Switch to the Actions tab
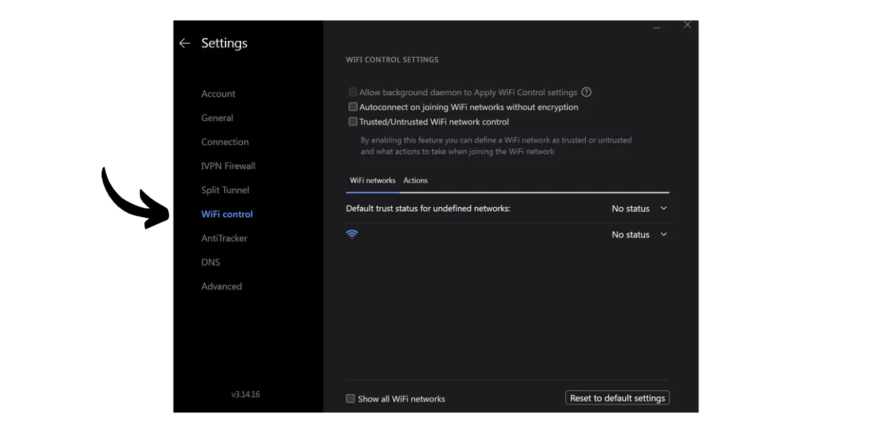Image resolution: width=872 pixels, height=433 pixels. pos(416,180)
